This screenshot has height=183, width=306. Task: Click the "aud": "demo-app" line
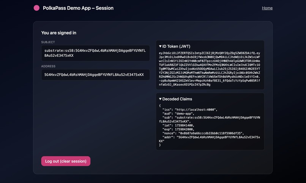178,114
